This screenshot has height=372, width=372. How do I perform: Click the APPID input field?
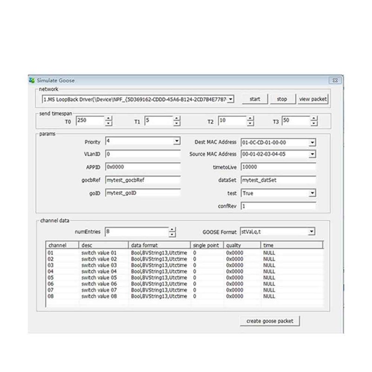click(x=143, y=167)
